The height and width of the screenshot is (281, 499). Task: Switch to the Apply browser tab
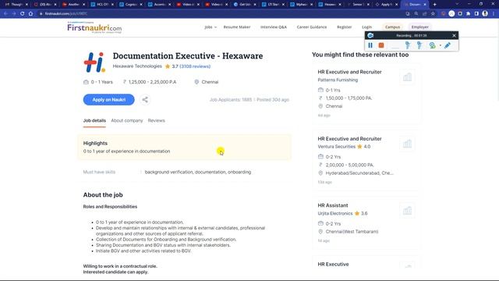click(387, 5)
